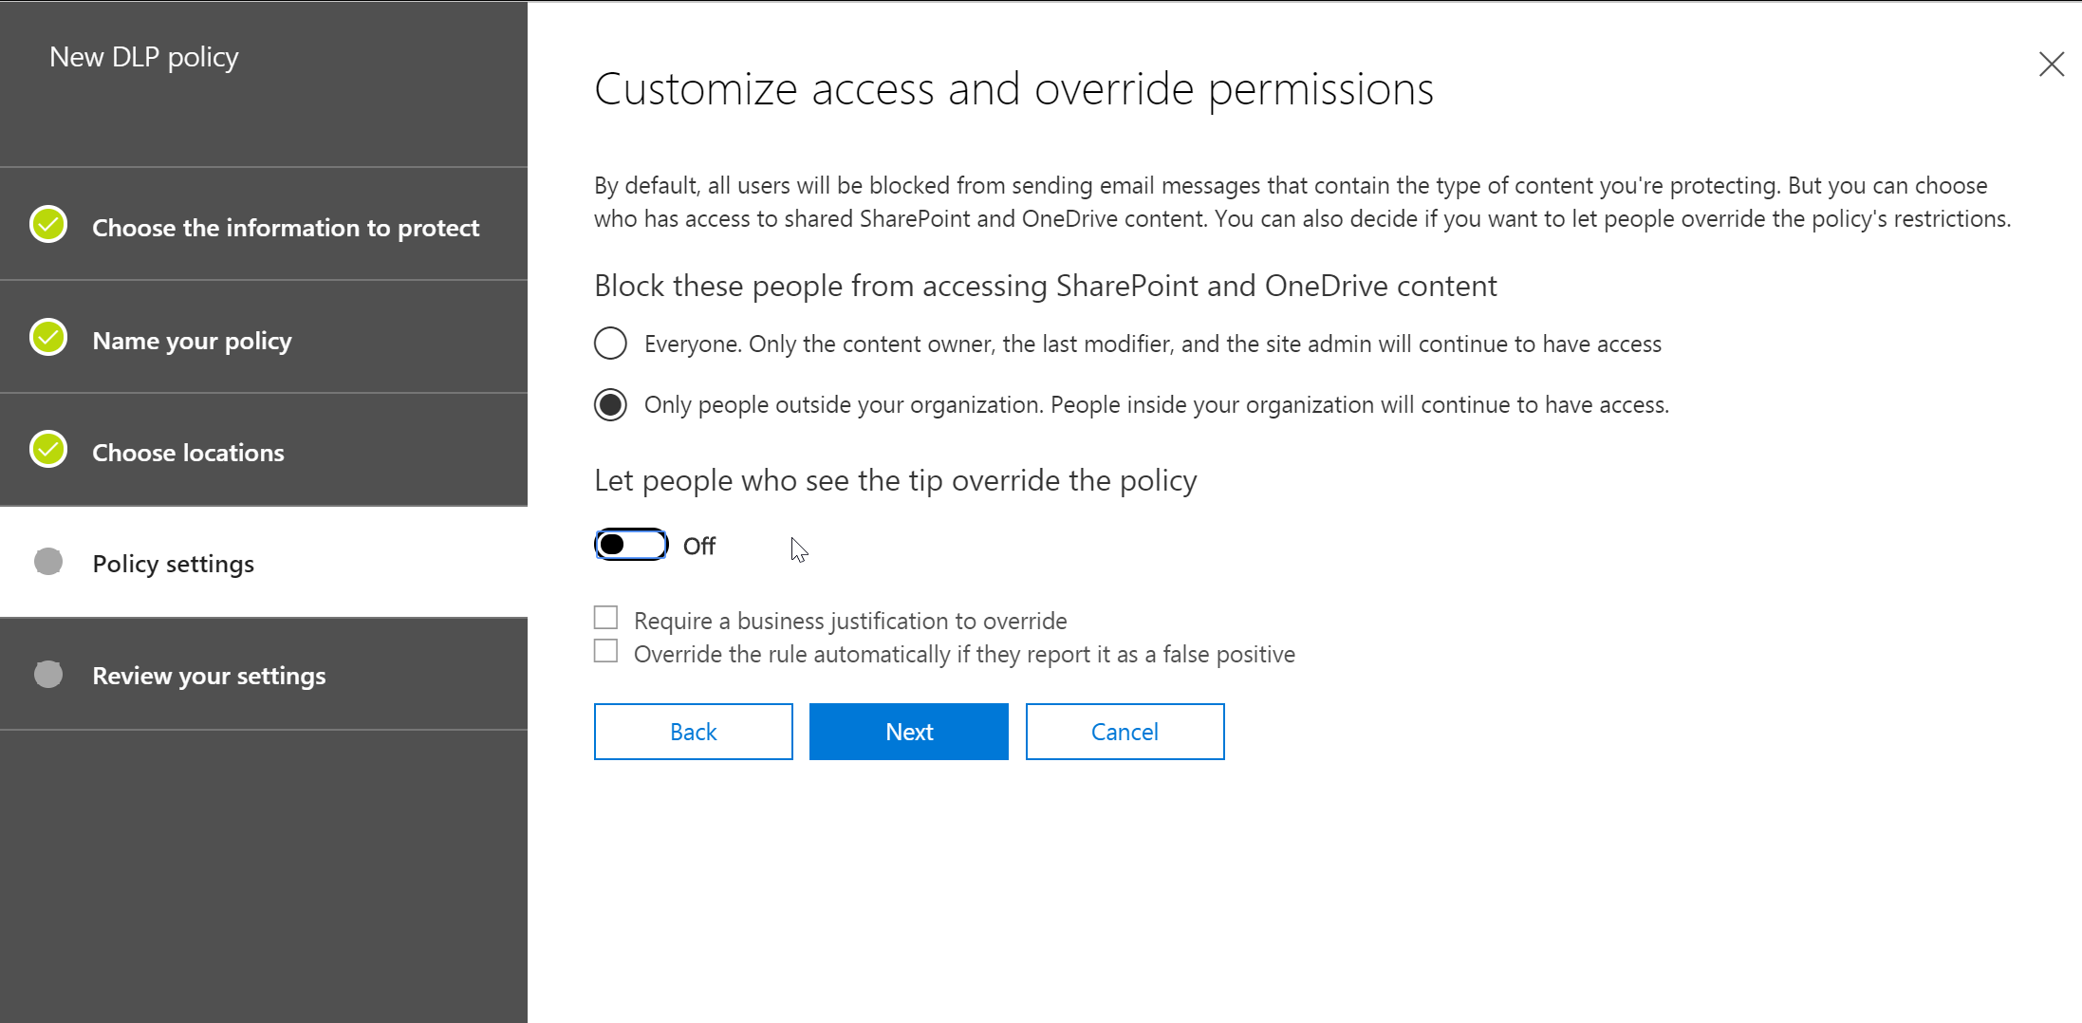Click the gray circle beside Policy settings

tap(48, 562)
